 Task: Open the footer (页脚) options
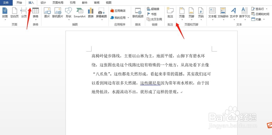[x=191, y=13]
